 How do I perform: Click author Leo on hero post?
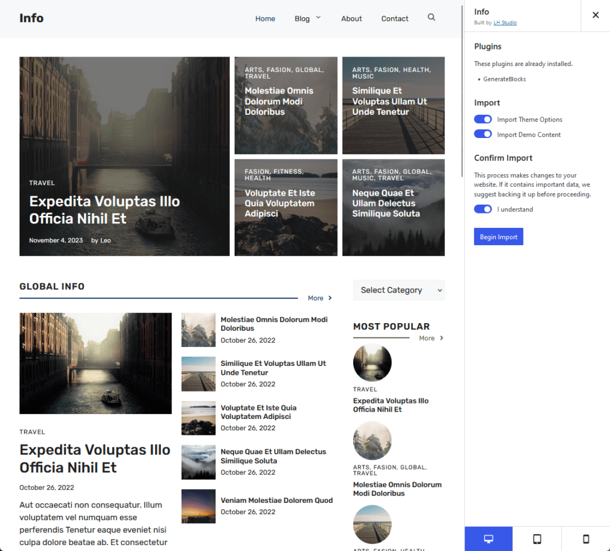pyautogui.click(x=105, y=240)
